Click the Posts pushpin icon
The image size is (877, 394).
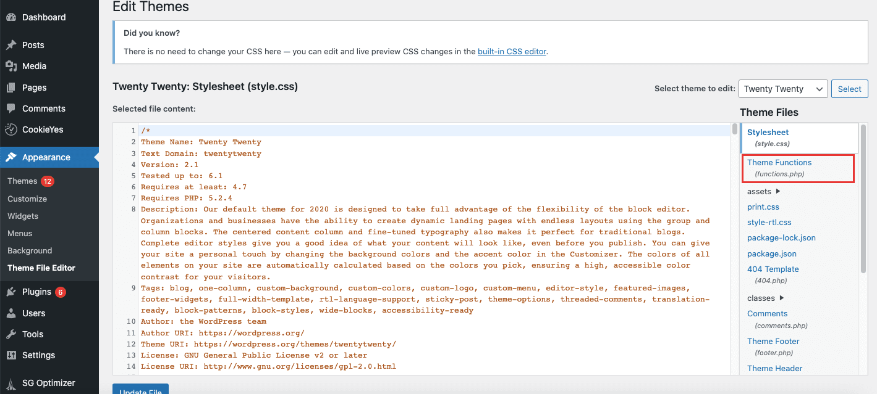coord(11,45)
